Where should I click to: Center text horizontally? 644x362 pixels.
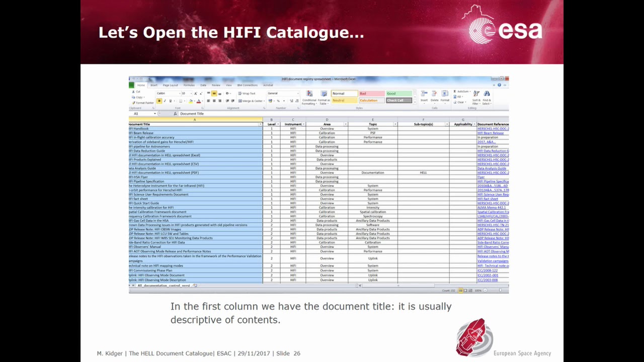tap(214, 101)
